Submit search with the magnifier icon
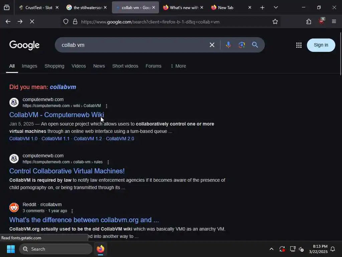The height and width of the screenshot is (257, 342). 255,45
